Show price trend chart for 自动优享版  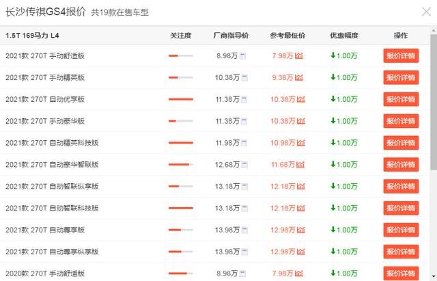pos(301,99)
